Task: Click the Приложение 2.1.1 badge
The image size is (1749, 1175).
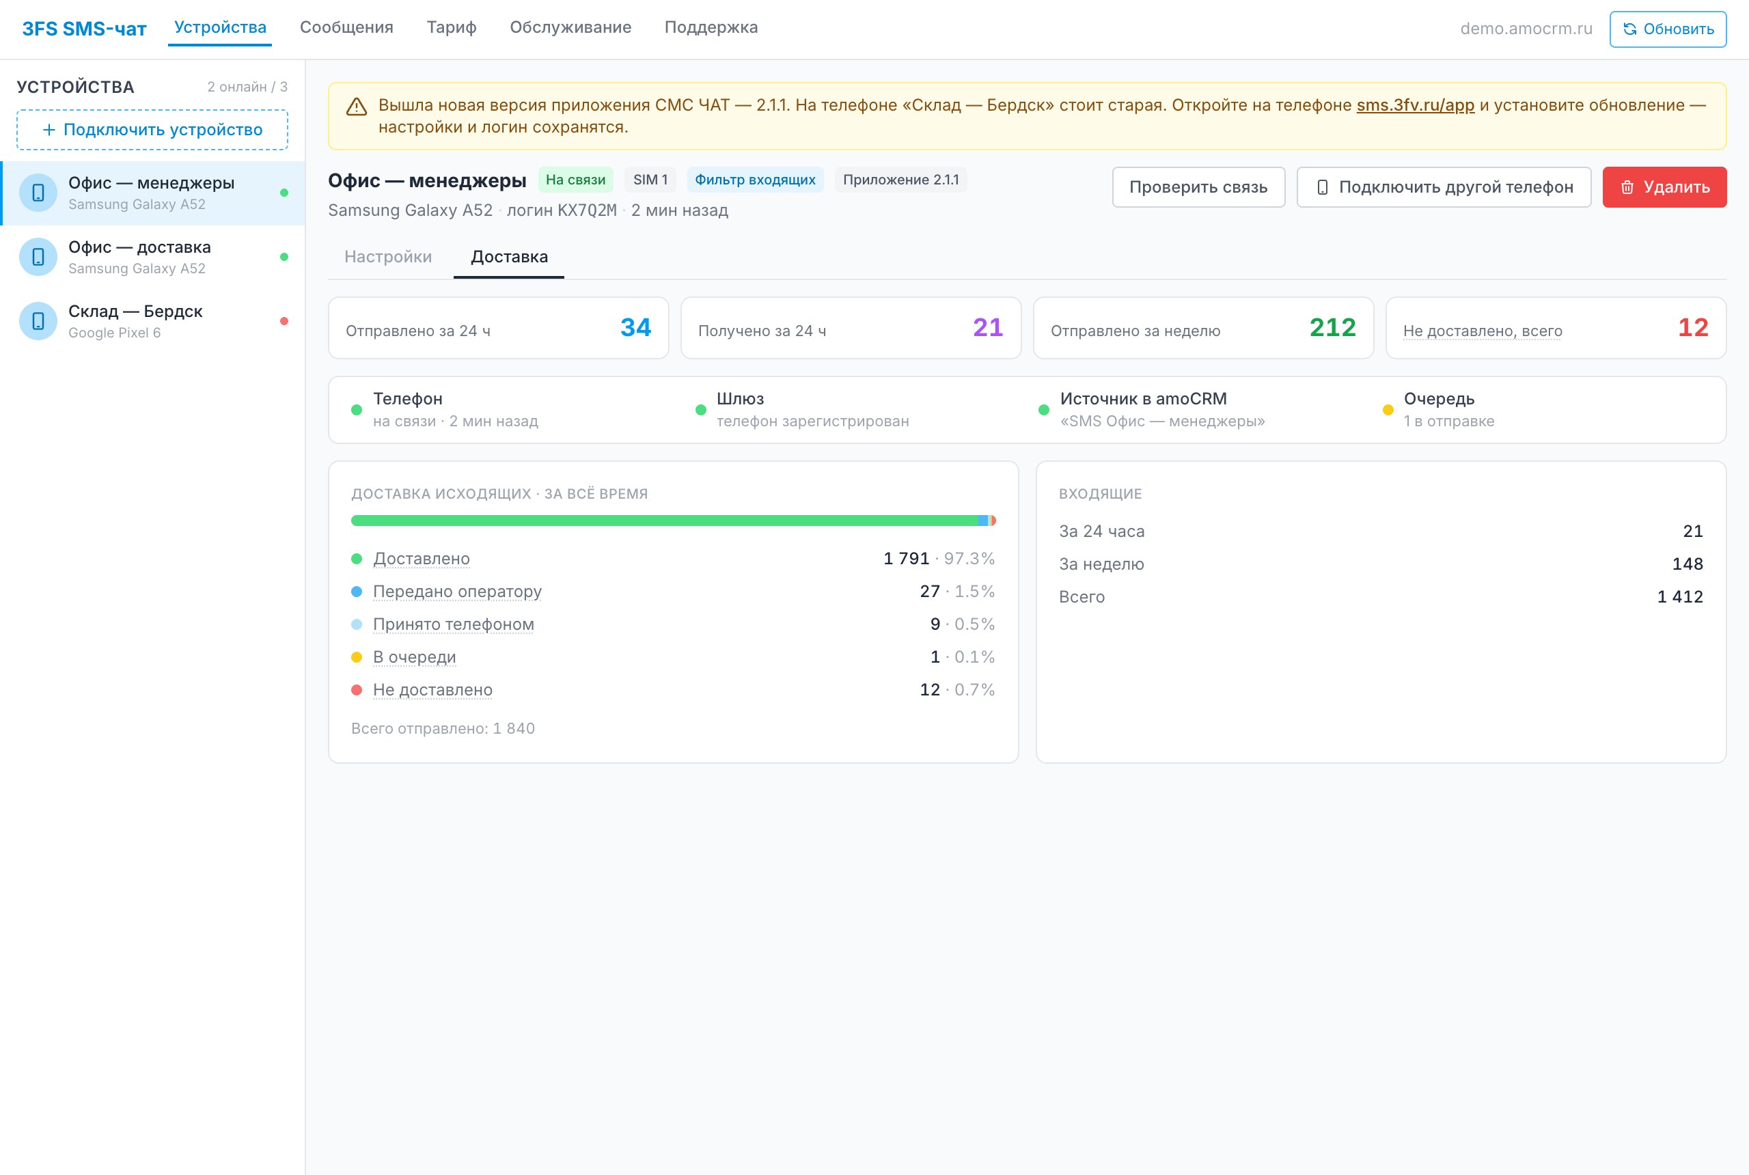Action: (900, 180)
